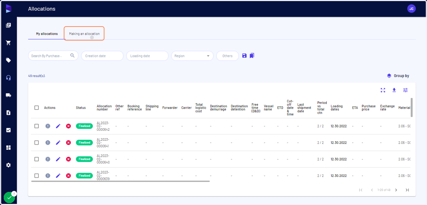Screen dimensions: 427x205
Task: Click the search magnifier icon
Action: click(x=73, y=55)
